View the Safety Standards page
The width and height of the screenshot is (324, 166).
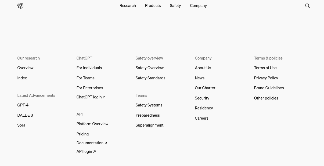pos(150,78)
